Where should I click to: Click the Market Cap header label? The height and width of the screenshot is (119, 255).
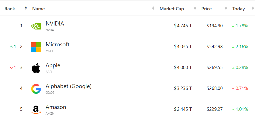(171, 9)
